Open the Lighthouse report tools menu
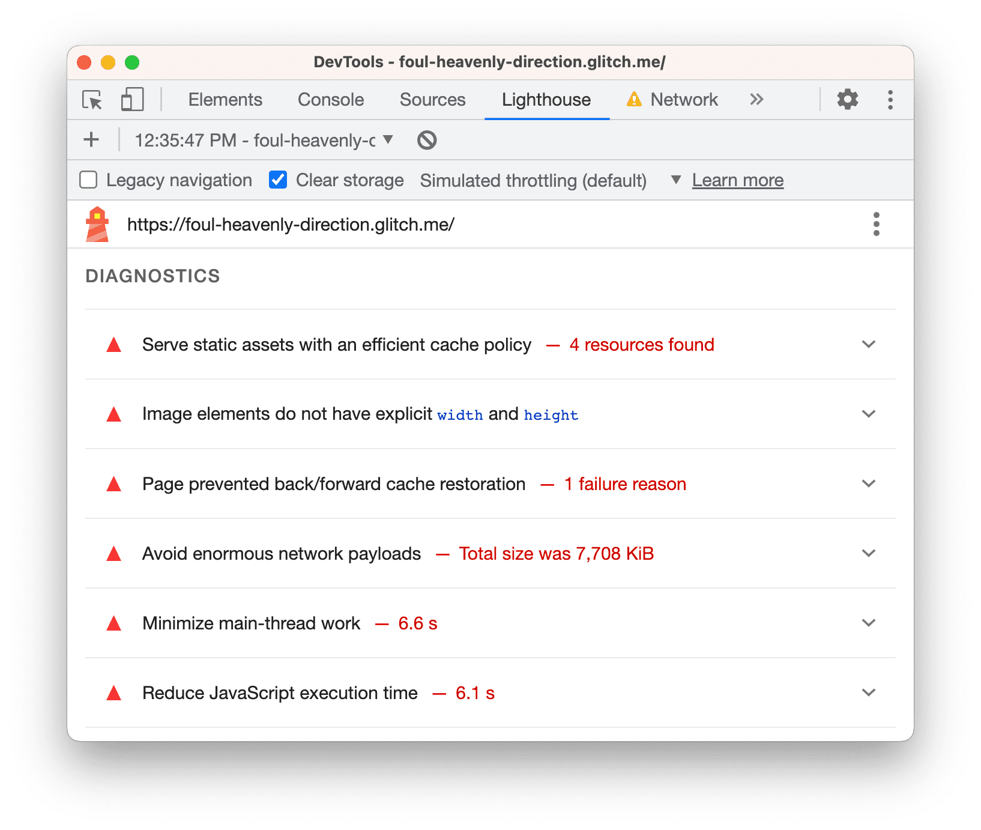This screenshot has height=830, width=981. tap(876, 224)
